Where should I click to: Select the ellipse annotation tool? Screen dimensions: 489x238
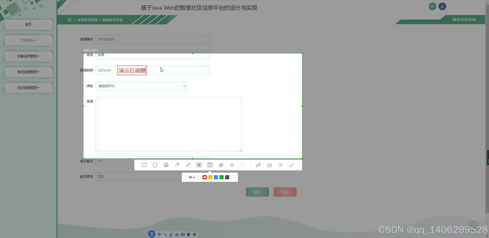[155, 165]
